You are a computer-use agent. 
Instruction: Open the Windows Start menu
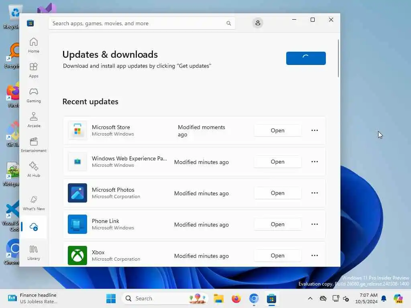[111, 298]
